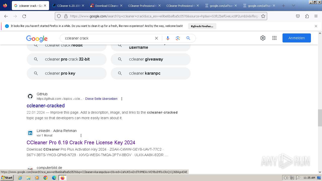
Task: Open Edge from the taskbar
Action: [x=54, y=178]
